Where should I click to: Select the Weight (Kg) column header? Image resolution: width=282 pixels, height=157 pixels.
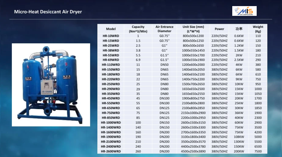(x=258, y=29)
